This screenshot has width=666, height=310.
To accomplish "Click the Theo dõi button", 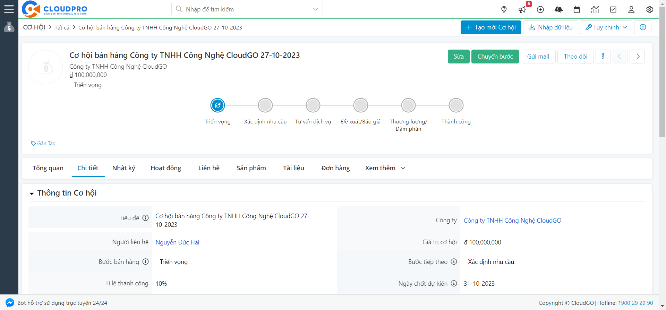I will point(575,57).
